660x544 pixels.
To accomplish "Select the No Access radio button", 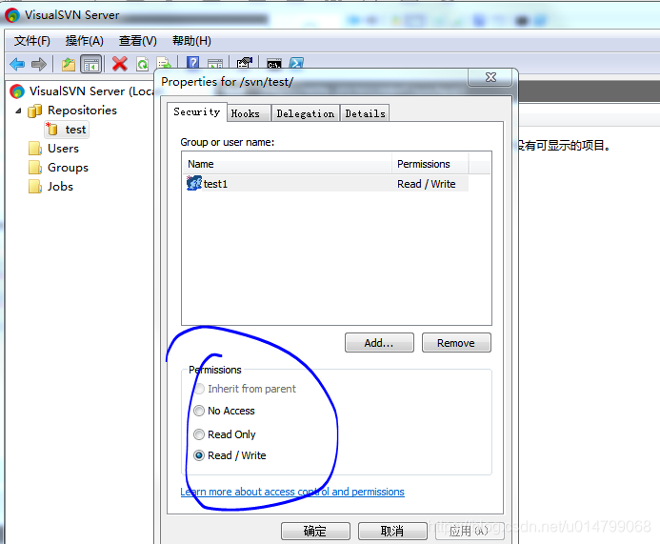I will pos(199,411).
